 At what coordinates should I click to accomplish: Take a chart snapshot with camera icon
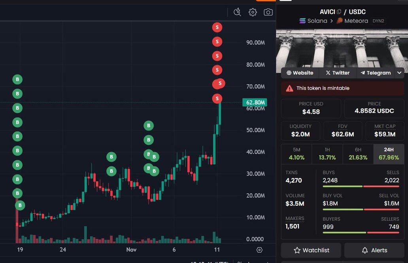coord(268,12)
